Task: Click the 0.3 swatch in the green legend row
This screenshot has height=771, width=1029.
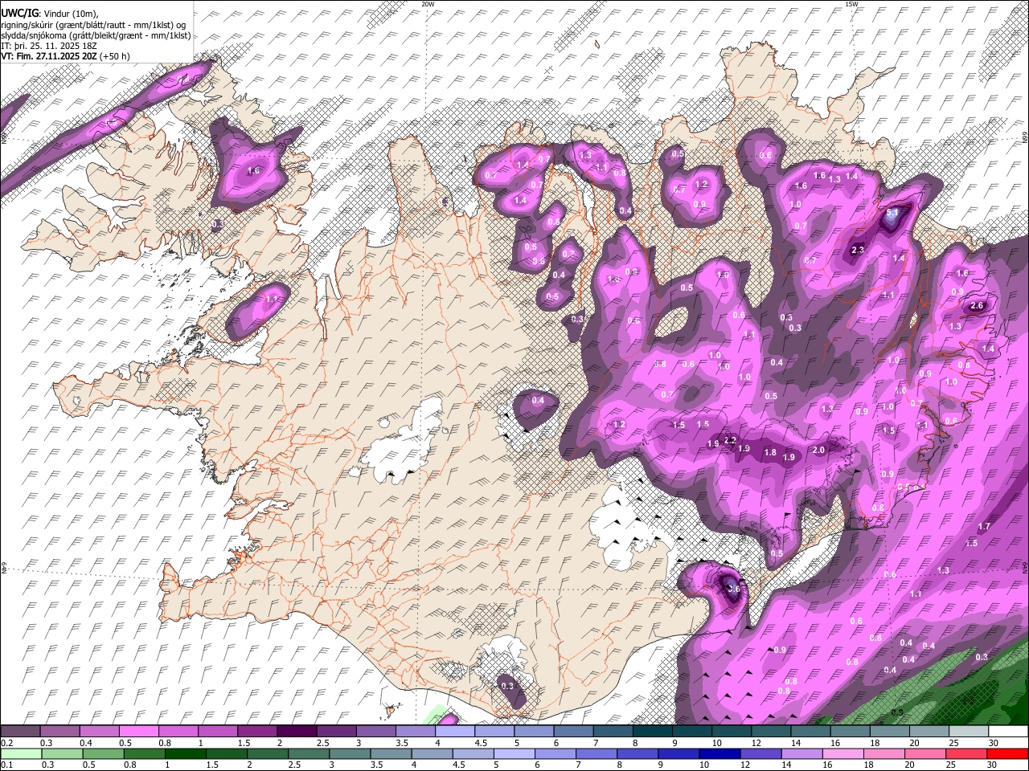Action: (x=63, y=753)
